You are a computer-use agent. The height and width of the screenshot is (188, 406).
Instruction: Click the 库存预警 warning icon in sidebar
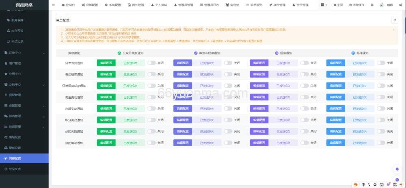tap(8, 30)
